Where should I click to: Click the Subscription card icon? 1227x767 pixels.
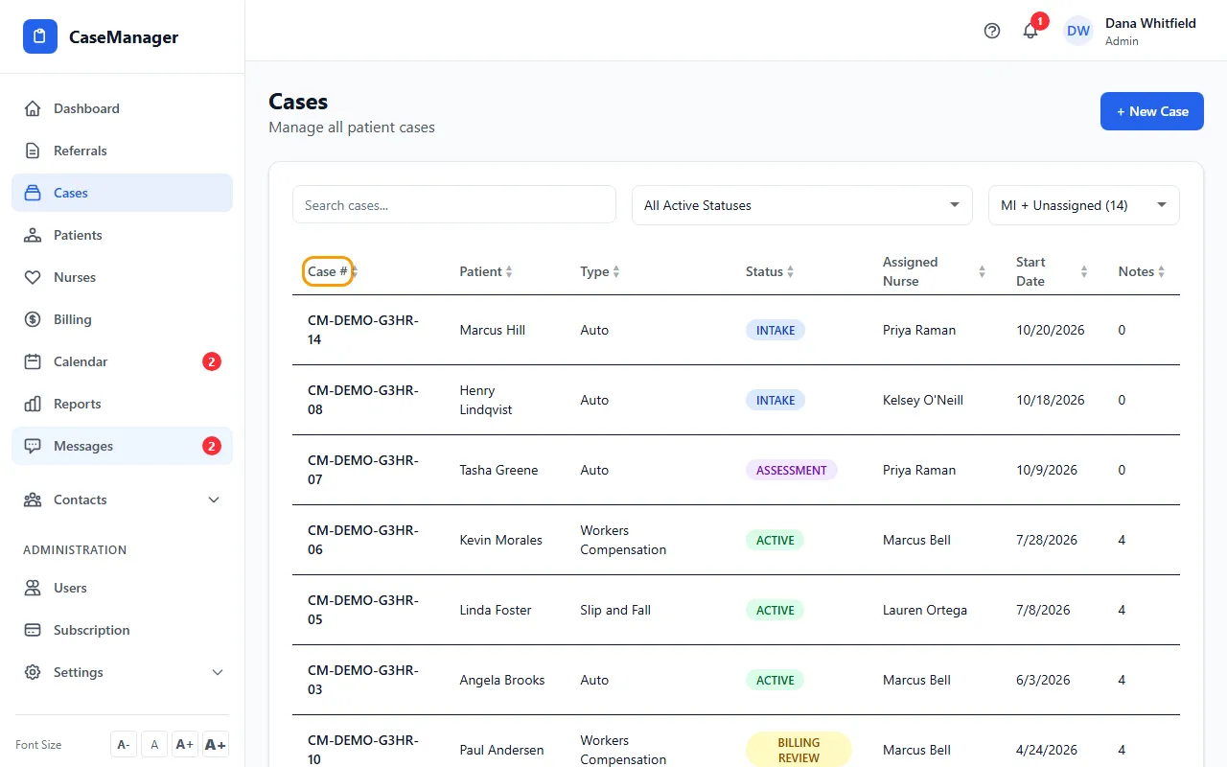pyautogui.click(x=33, y=630)
